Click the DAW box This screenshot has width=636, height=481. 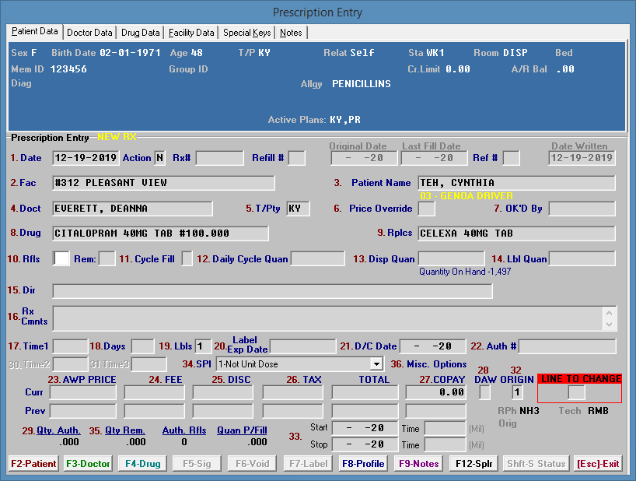point(484,392)
